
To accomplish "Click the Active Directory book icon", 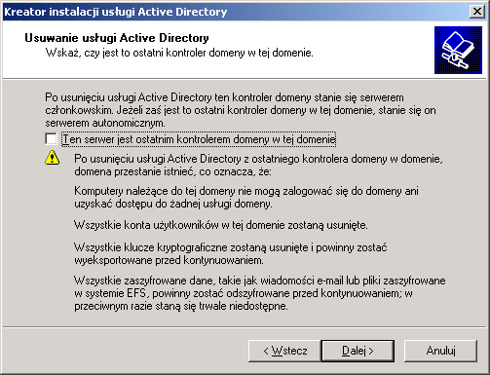I will (x=458, y=50).
